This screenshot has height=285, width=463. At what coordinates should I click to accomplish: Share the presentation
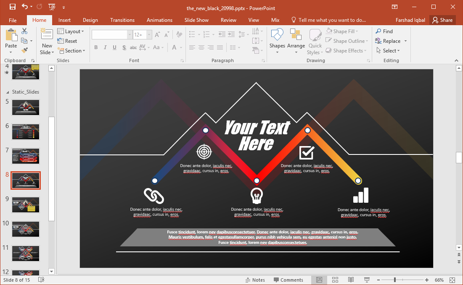pos(442,20)
